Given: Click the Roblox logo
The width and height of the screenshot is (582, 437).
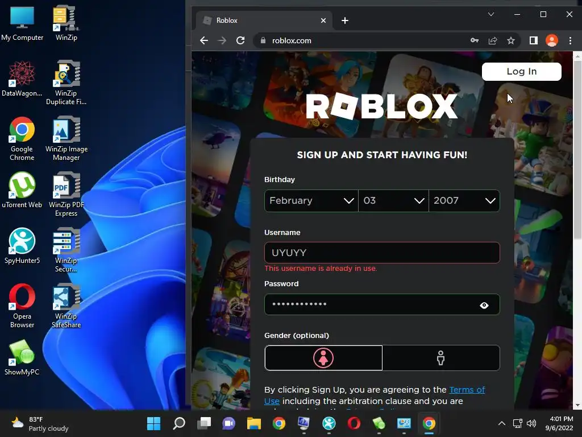Looking at the screenshot, I should pyautogui.click(x=381, y=106).
